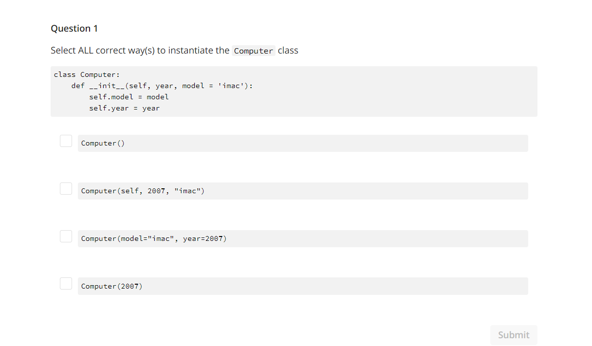This screenshot has height=346, width=592.
Task: Click the 'self.model = model' code line
Action: (129, 97)
